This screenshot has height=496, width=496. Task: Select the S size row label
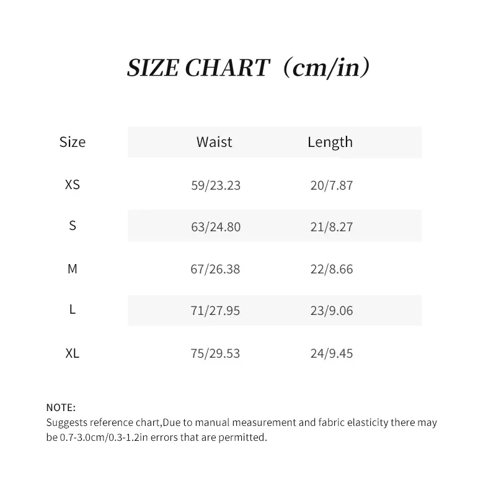pos(73,226)
